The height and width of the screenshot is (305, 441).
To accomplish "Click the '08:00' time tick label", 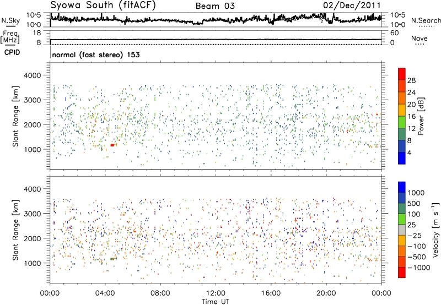I will 160,293.
